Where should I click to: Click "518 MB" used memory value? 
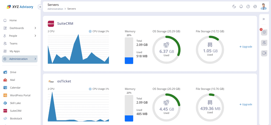pyautogui.click(x=142, y=56)
